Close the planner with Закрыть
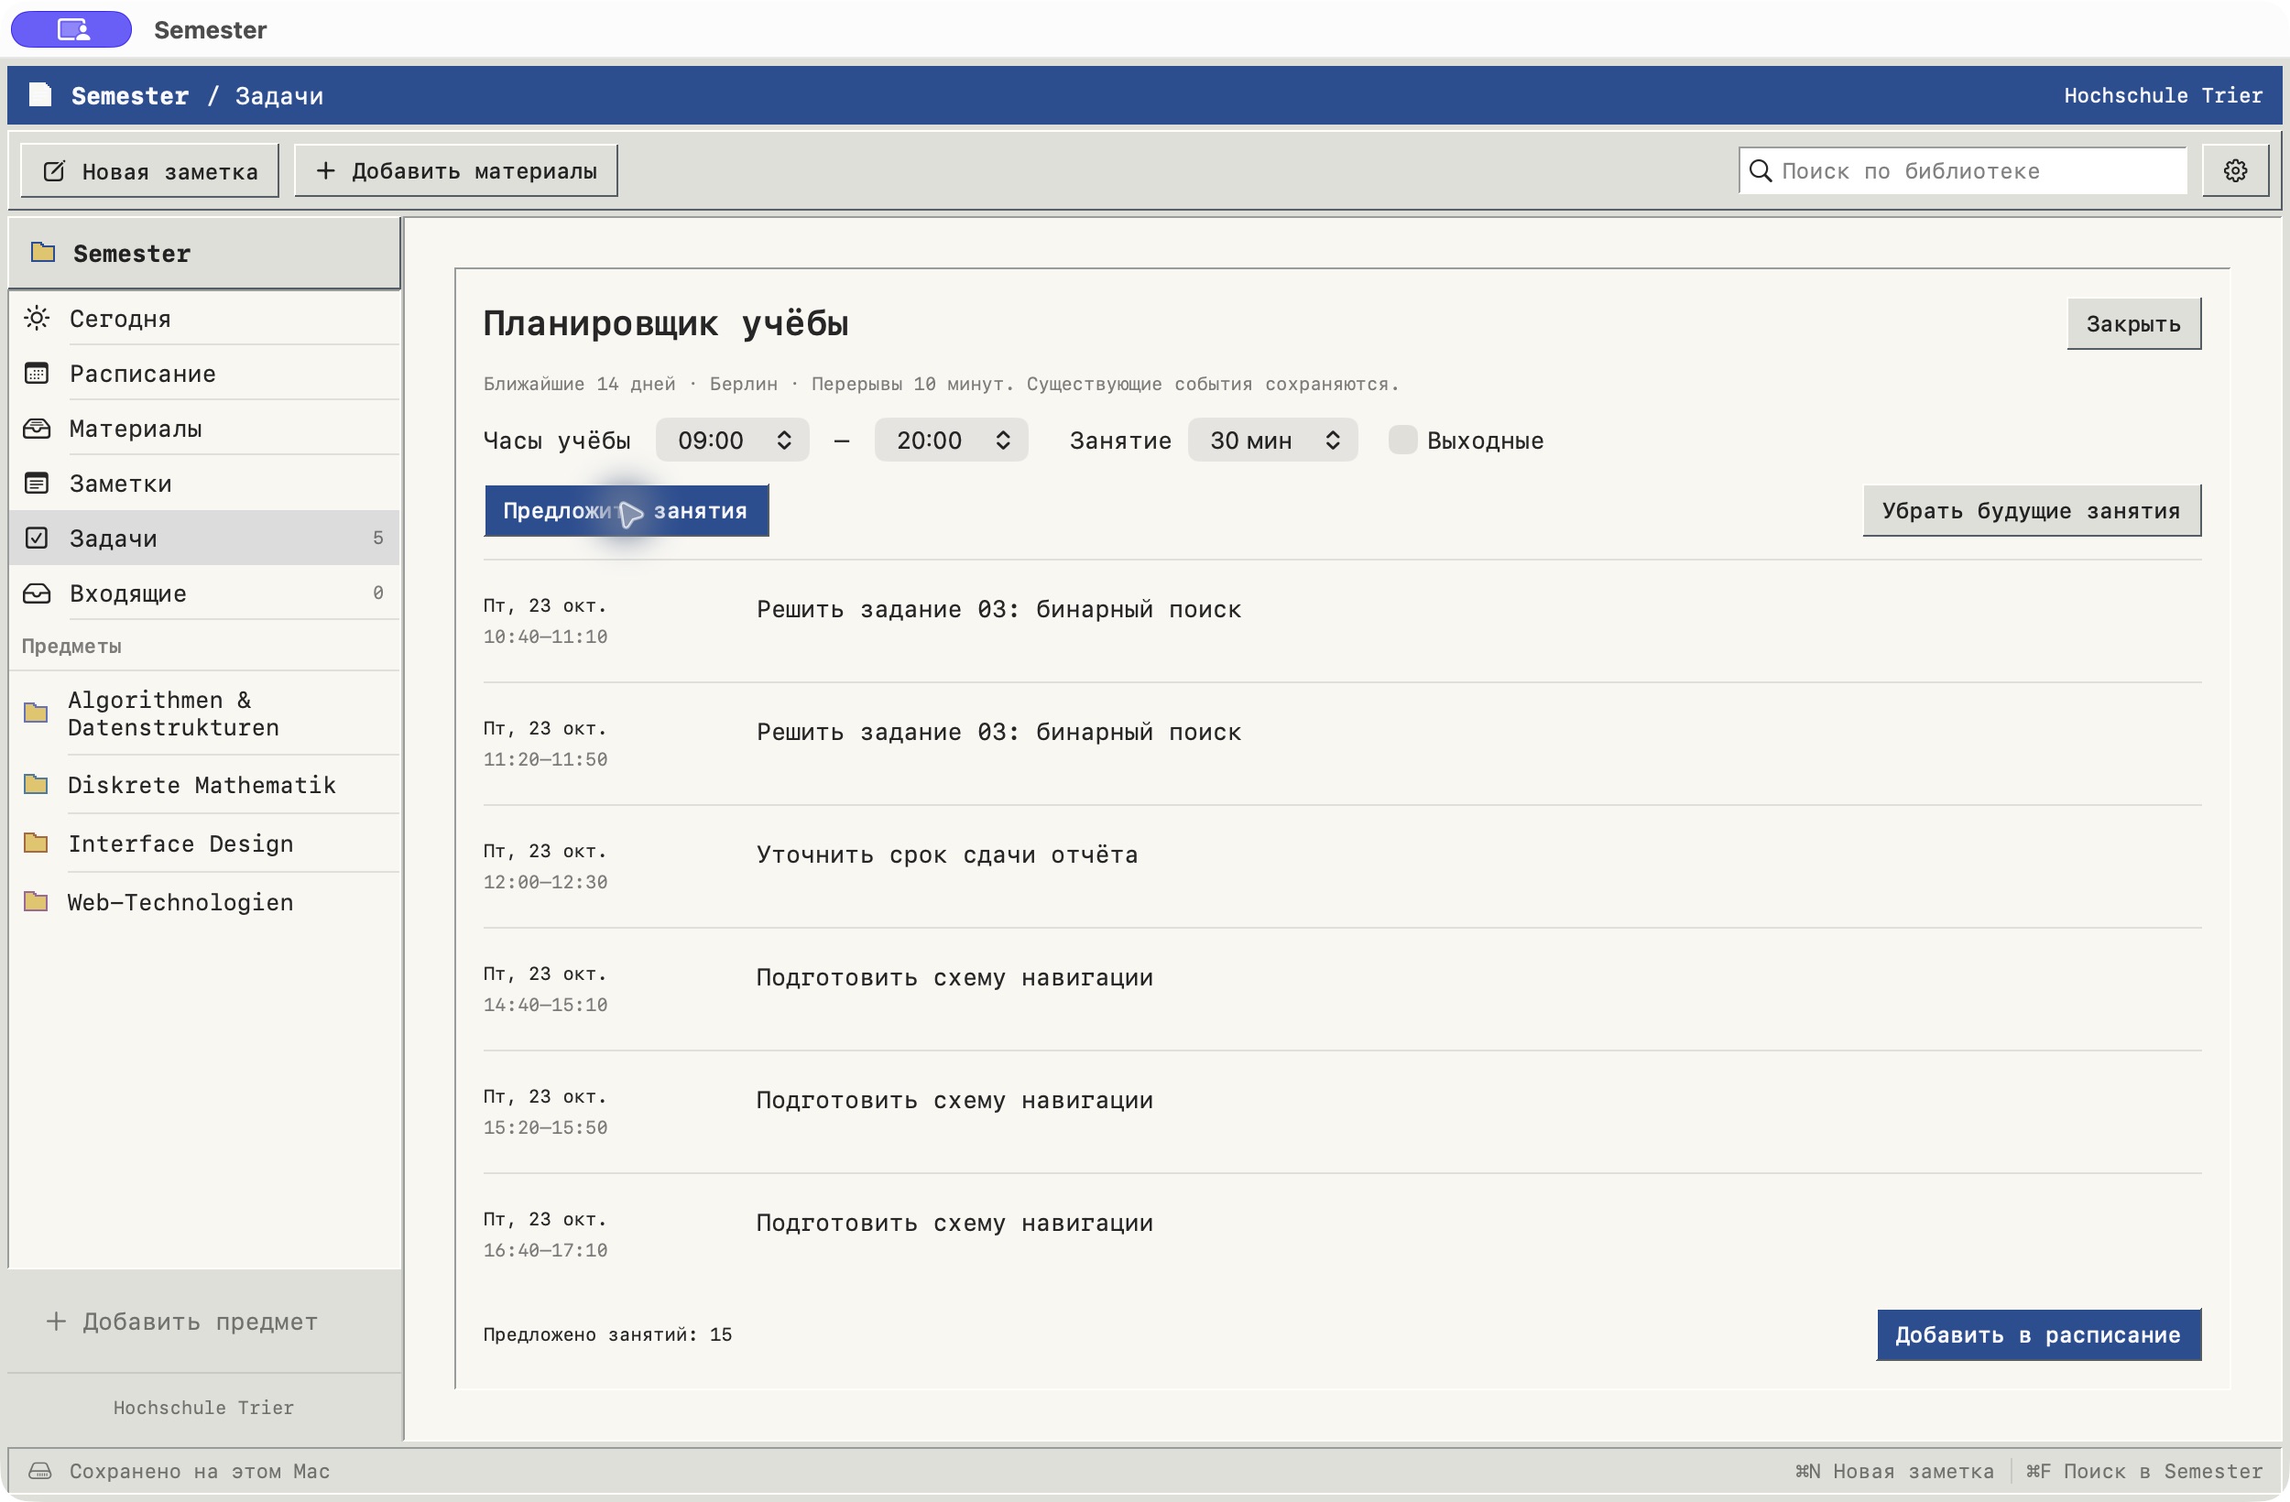The width and height of the screenshot is (2290, 1502). click(2133, 324)
